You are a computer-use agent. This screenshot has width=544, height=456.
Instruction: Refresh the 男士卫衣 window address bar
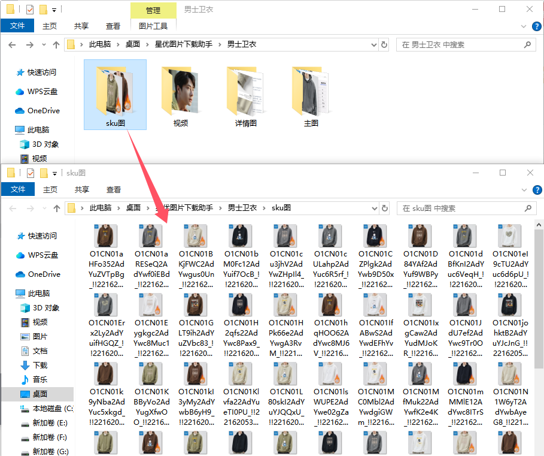pyautogui.click(x=384, y=45)
